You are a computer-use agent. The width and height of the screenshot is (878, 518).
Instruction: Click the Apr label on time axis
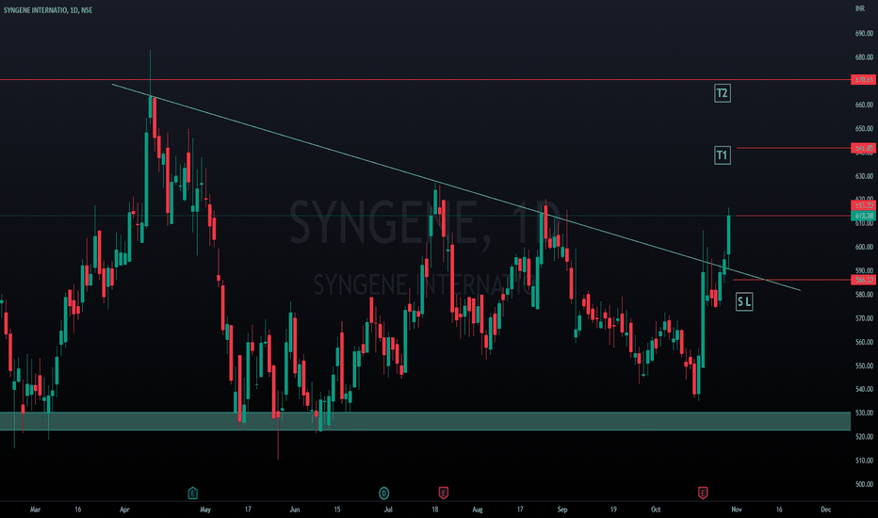124,510
